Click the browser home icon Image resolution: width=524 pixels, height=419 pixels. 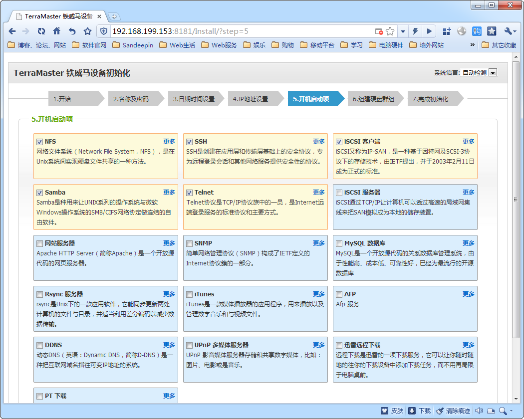[x=57, y=31]
